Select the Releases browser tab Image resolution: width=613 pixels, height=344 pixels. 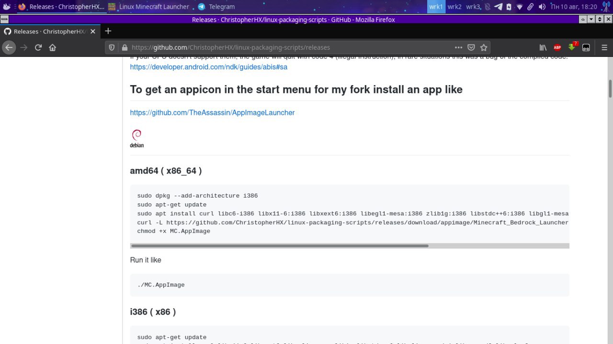tap(50, 32)
